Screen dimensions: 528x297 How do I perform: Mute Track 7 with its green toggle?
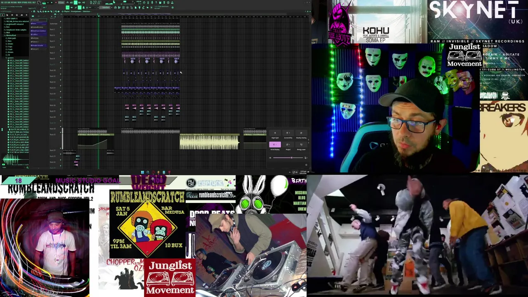(x=61, y=57)
